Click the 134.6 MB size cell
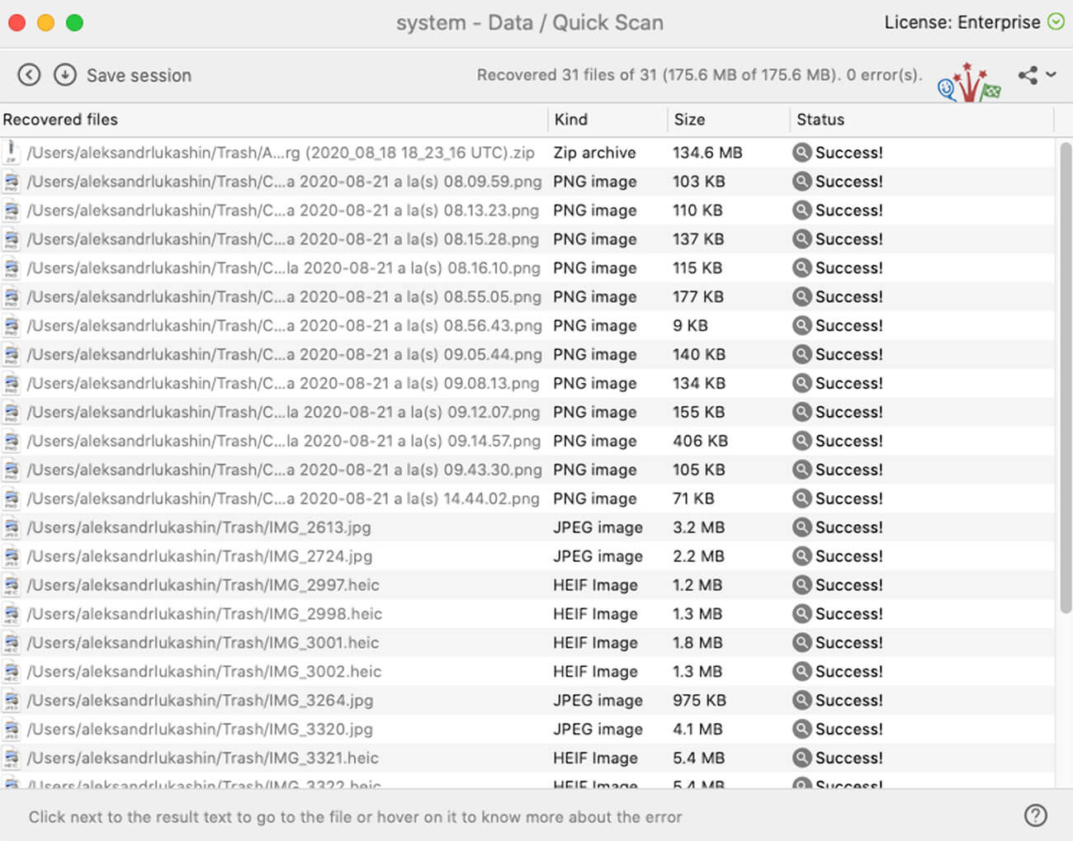The height and width of the screenshot is (841, 1073). tap(707, 153)
